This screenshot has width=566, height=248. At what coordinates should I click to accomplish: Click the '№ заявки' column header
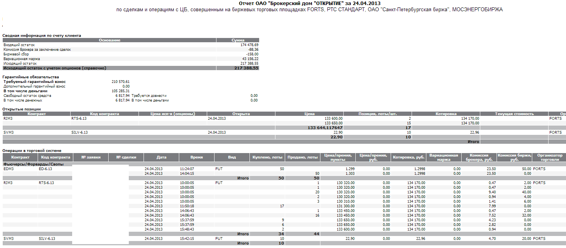point(91,157)
